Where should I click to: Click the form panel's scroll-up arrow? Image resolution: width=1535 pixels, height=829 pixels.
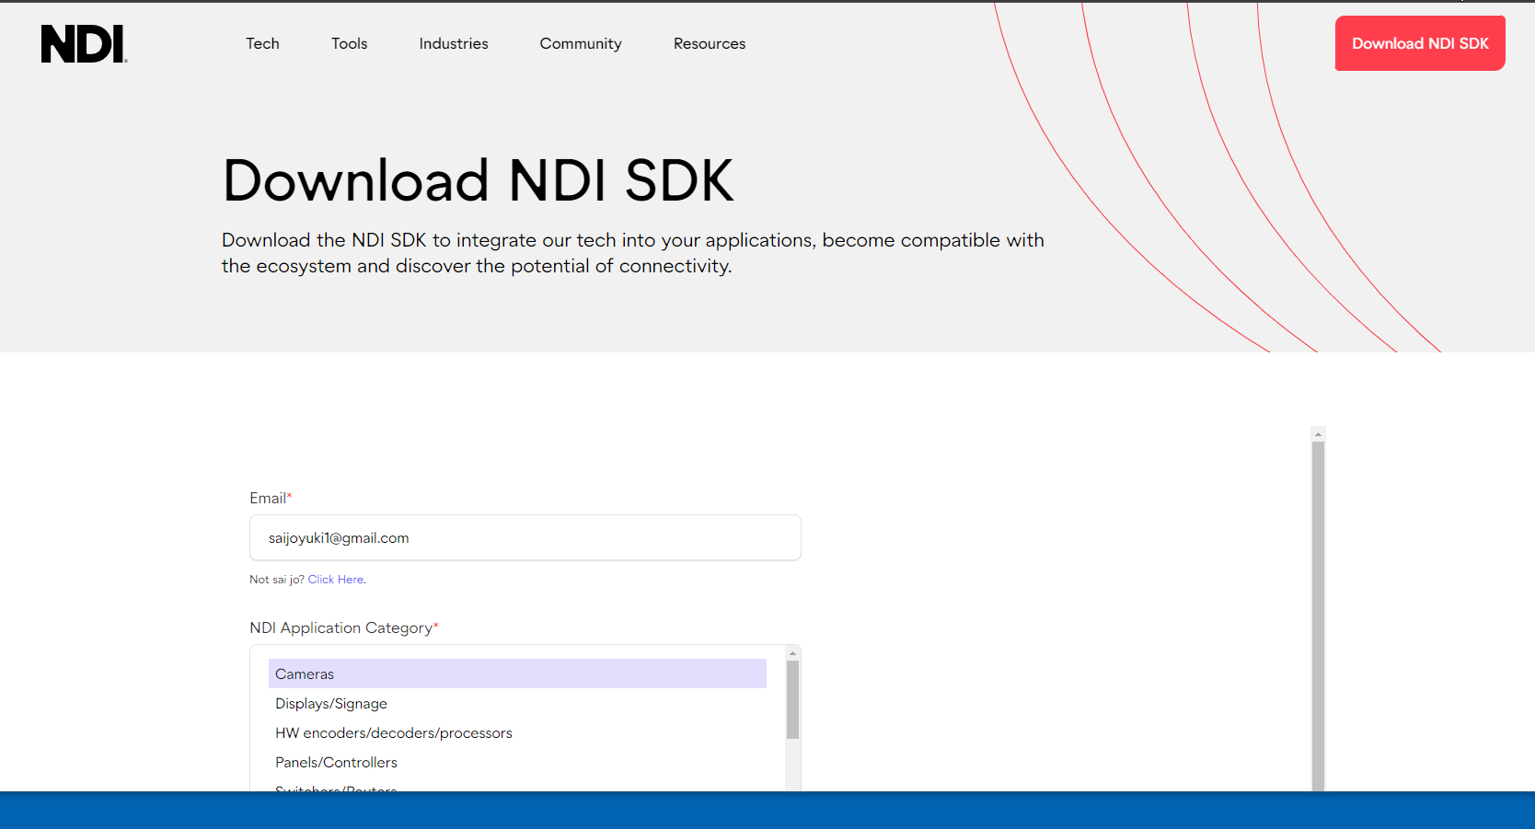tap(1318, 433)
